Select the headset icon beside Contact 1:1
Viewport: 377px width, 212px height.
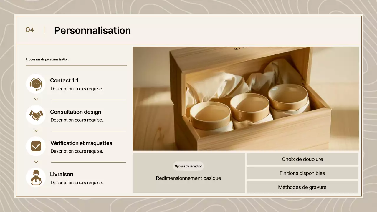tap(36, 84)
